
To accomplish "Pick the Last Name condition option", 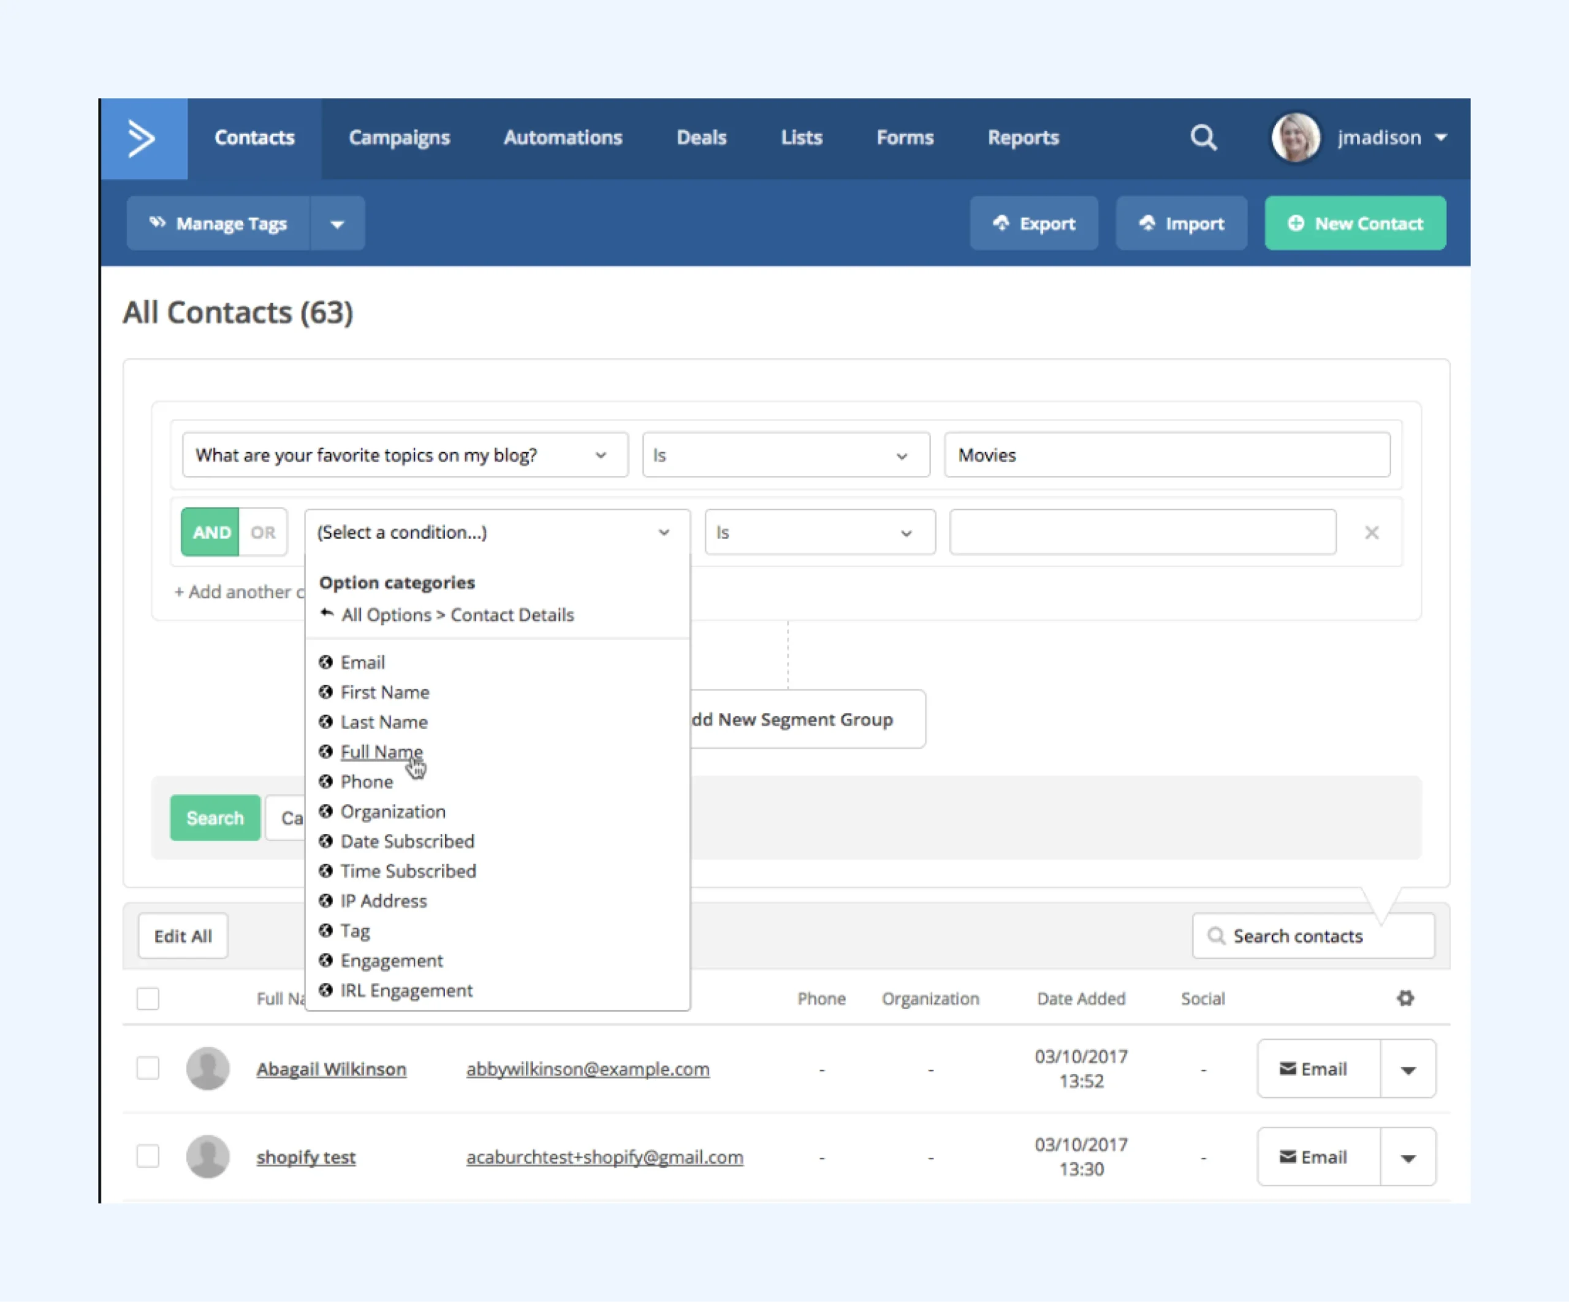I will (x=384, y=722).
